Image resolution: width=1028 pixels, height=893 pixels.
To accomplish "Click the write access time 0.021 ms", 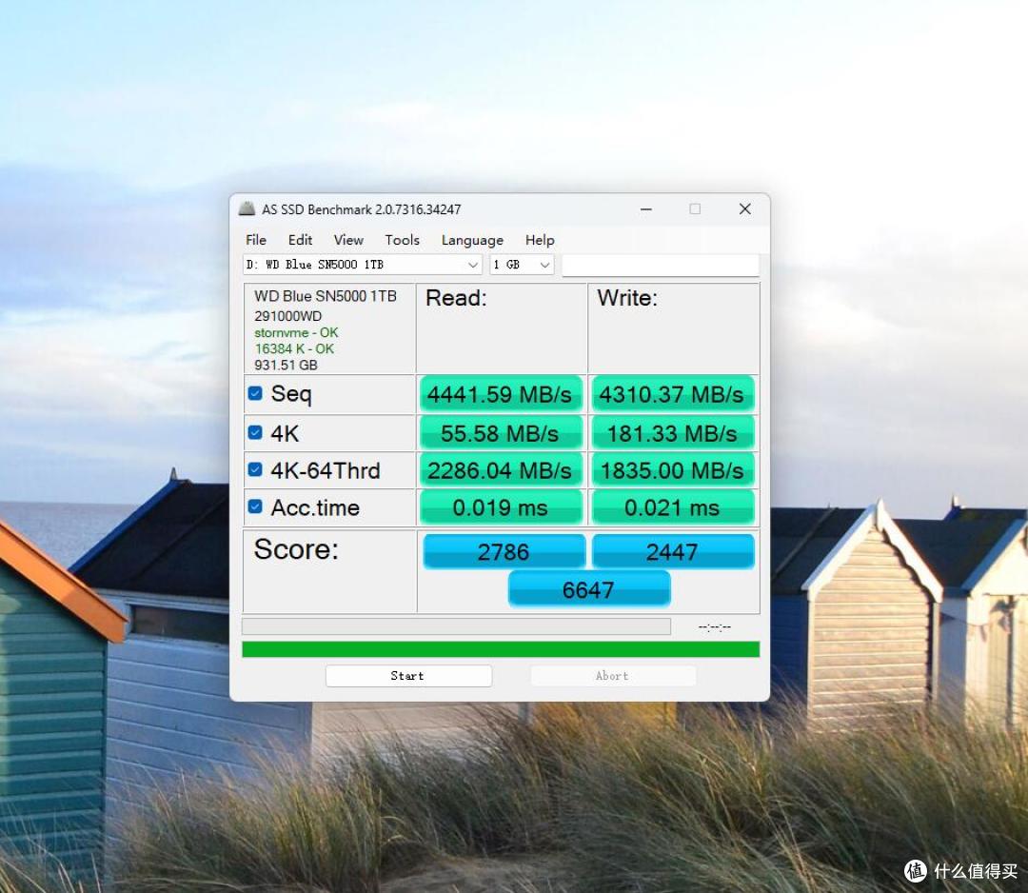I will pos(672,507).
